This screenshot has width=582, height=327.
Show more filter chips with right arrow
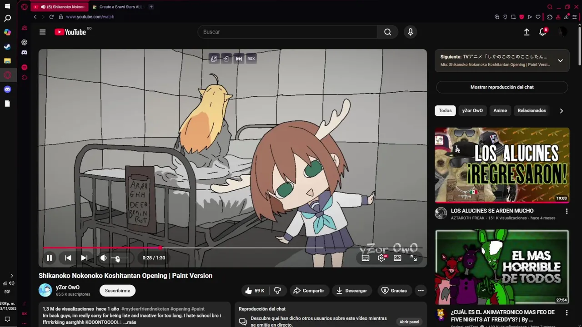coord(561,111)
